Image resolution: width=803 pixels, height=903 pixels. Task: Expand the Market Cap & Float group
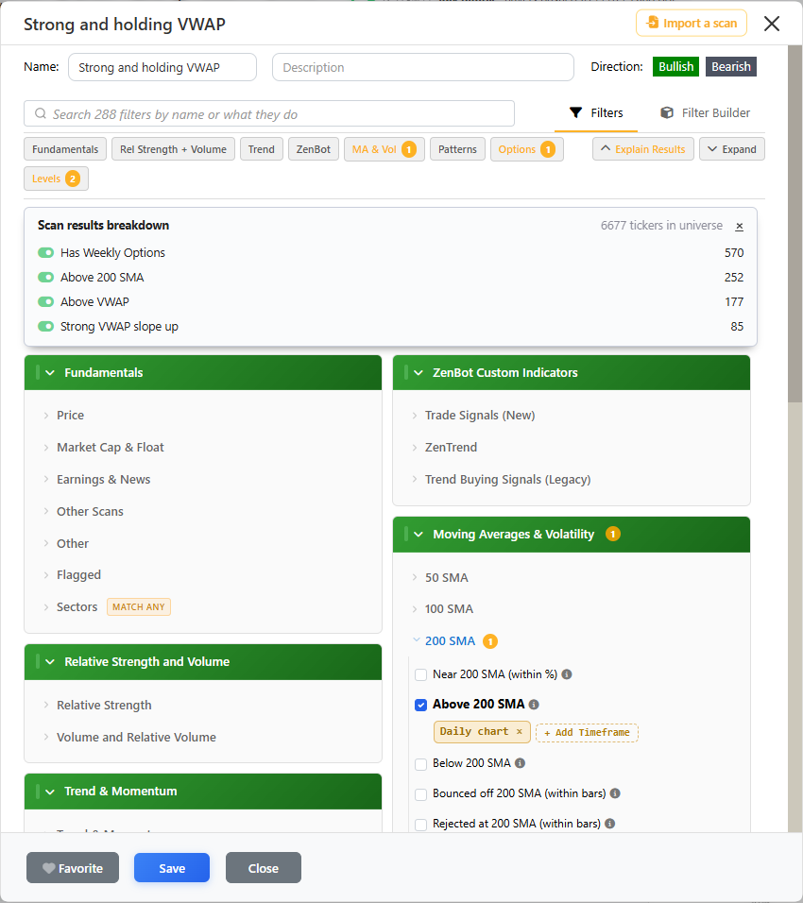point(110,448)
